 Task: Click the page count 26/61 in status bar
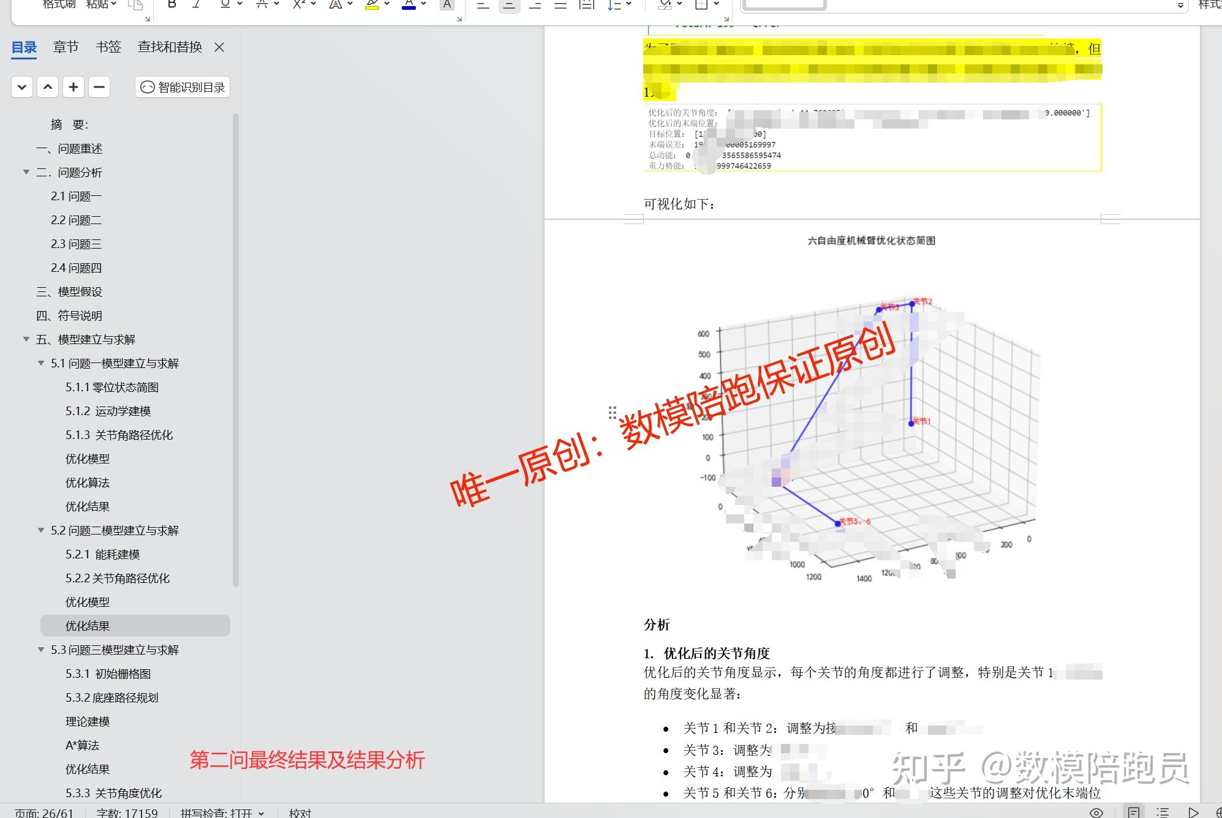point(43,812)
